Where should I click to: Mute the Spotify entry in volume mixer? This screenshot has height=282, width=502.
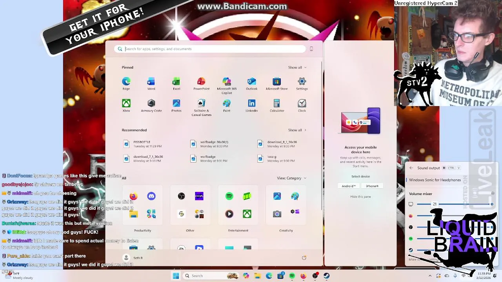pyautogui.click(x=411, y=239)
